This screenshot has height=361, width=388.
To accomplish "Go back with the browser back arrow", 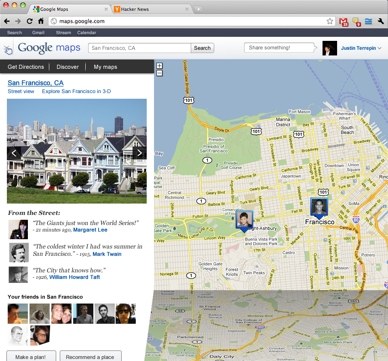I will tap(7, 21).
